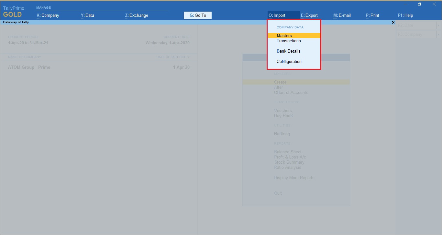Open the M: E-mail menu
The image size is (442, 235).
click(x=342, y=15)
